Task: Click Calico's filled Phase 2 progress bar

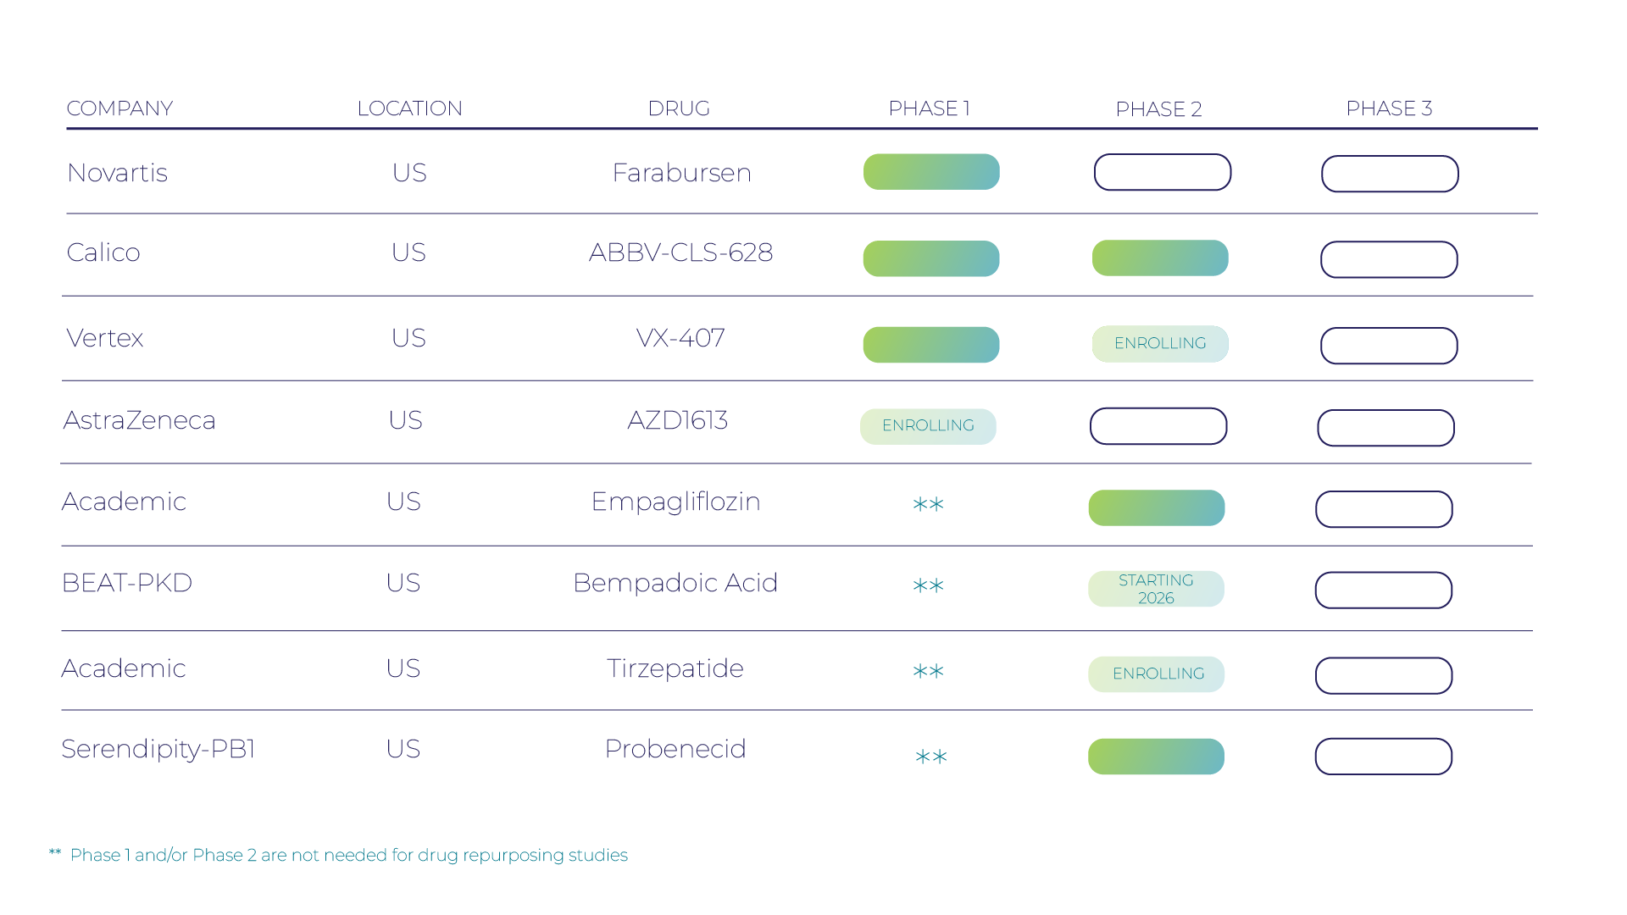Action: (x=1159, y=258)
